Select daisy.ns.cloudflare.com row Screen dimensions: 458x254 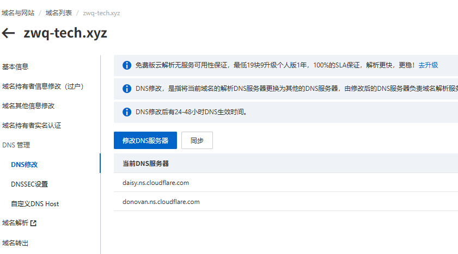tap(286, 183)
